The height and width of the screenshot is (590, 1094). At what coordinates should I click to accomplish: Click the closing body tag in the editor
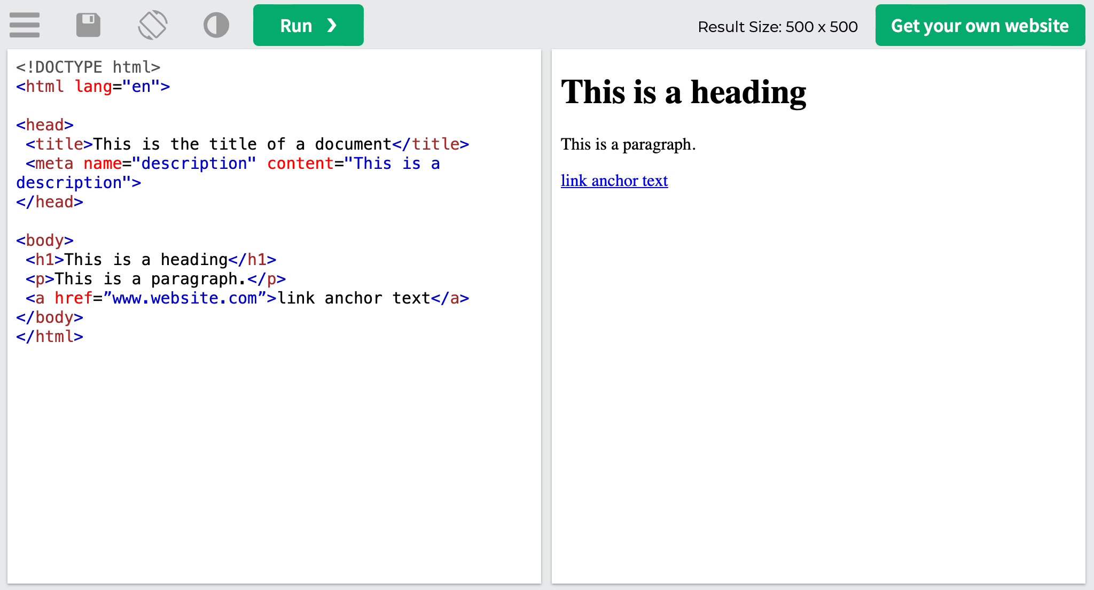(x=50, y=317)
